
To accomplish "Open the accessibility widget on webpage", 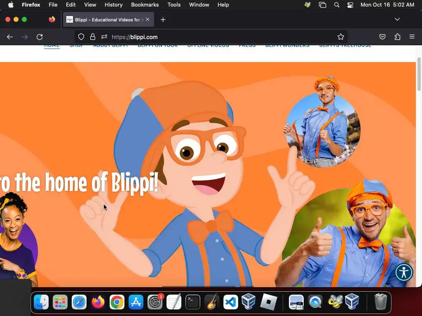I will click(404, 272).
